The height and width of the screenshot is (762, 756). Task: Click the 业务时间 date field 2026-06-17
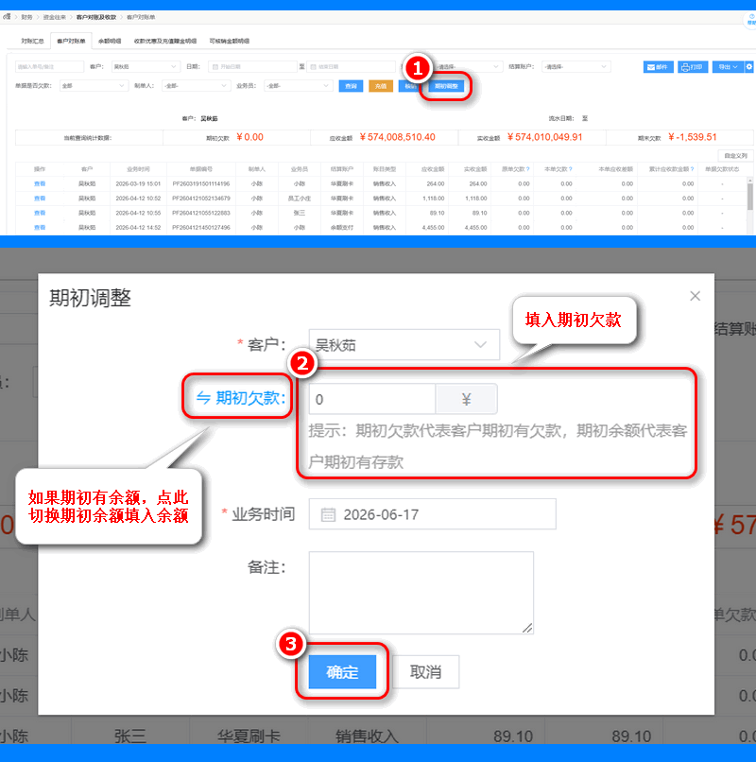[x=433, y=514]
